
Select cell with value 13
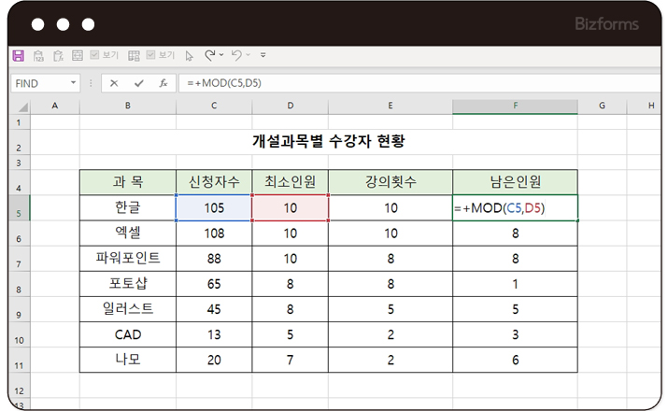pyautogui.click(x=214, y=334)
